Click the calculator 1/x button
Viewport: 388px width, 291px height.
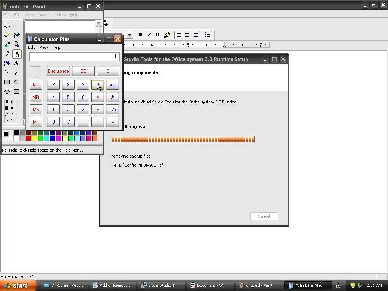[x=113, y=110]
